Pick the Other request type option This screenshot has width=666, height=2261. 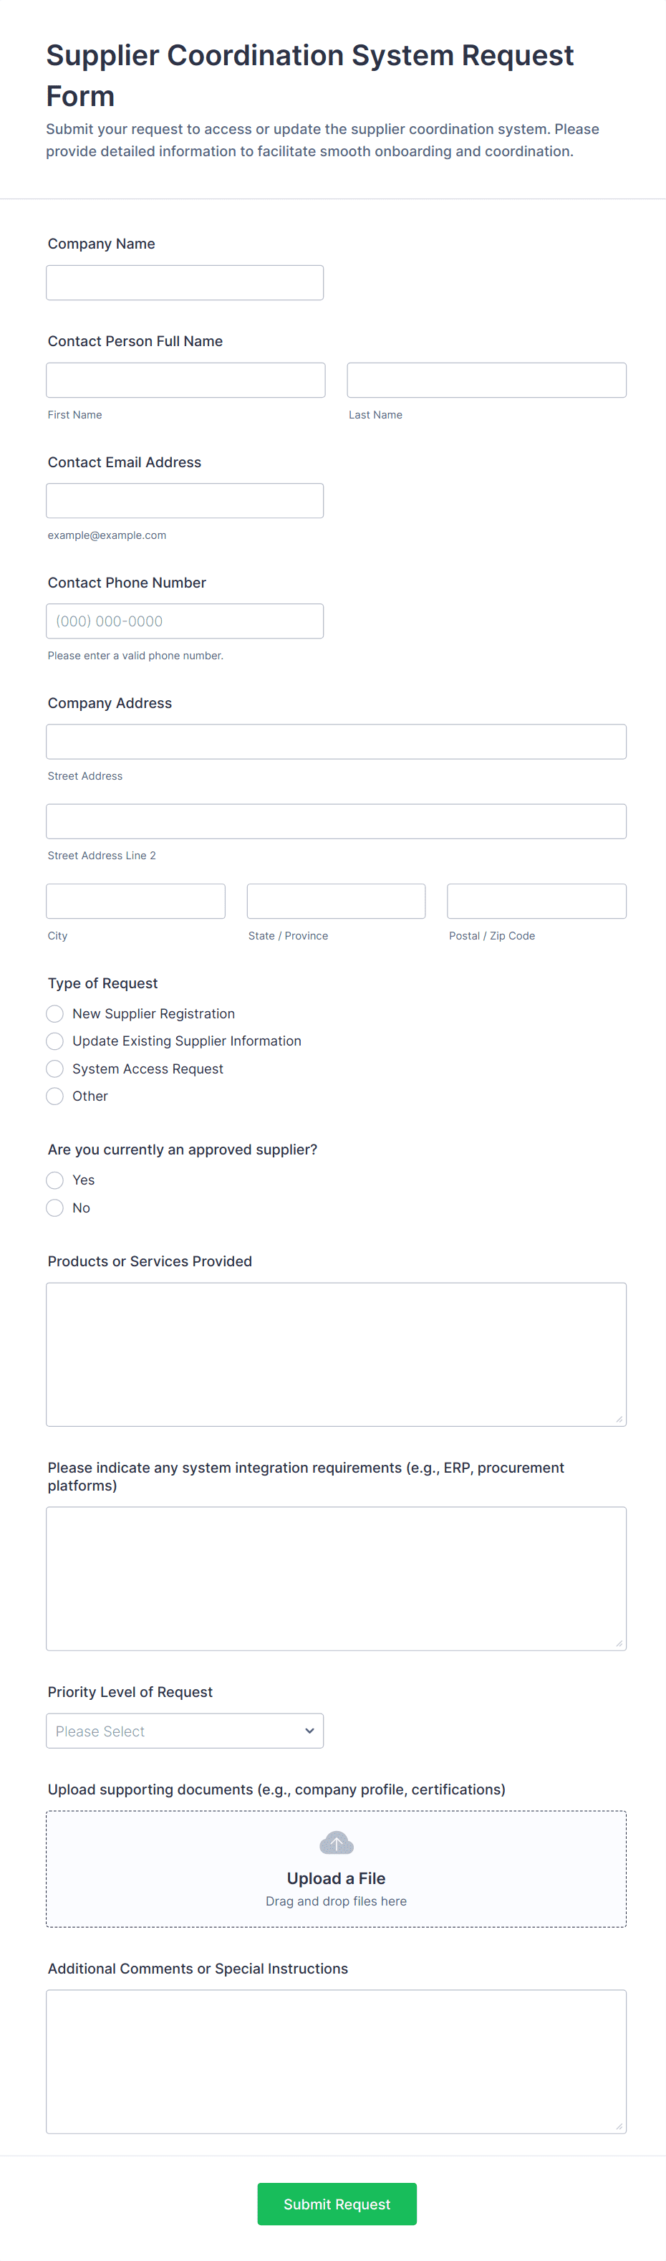pos(55,1096)
